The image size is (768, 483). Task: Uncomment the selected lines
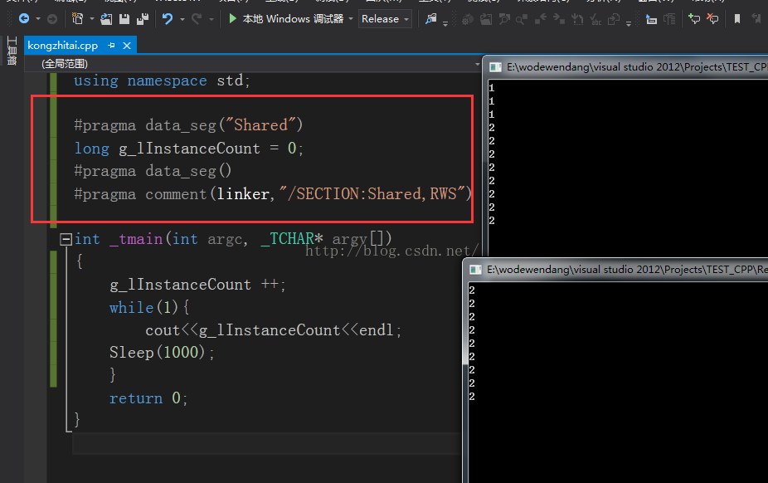click(712, 19)
